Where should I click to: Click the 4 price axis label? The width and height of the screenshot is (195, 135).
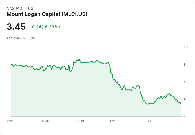[x=185, y=99]
